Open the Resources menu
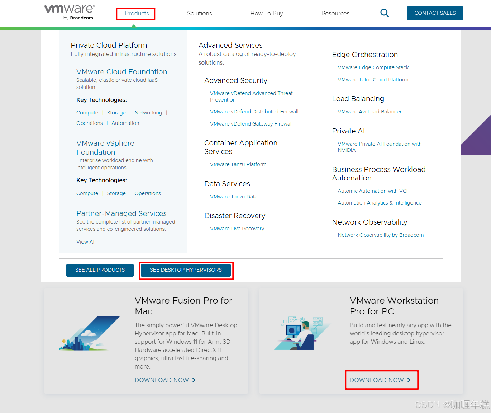 [x=335, y=13]
